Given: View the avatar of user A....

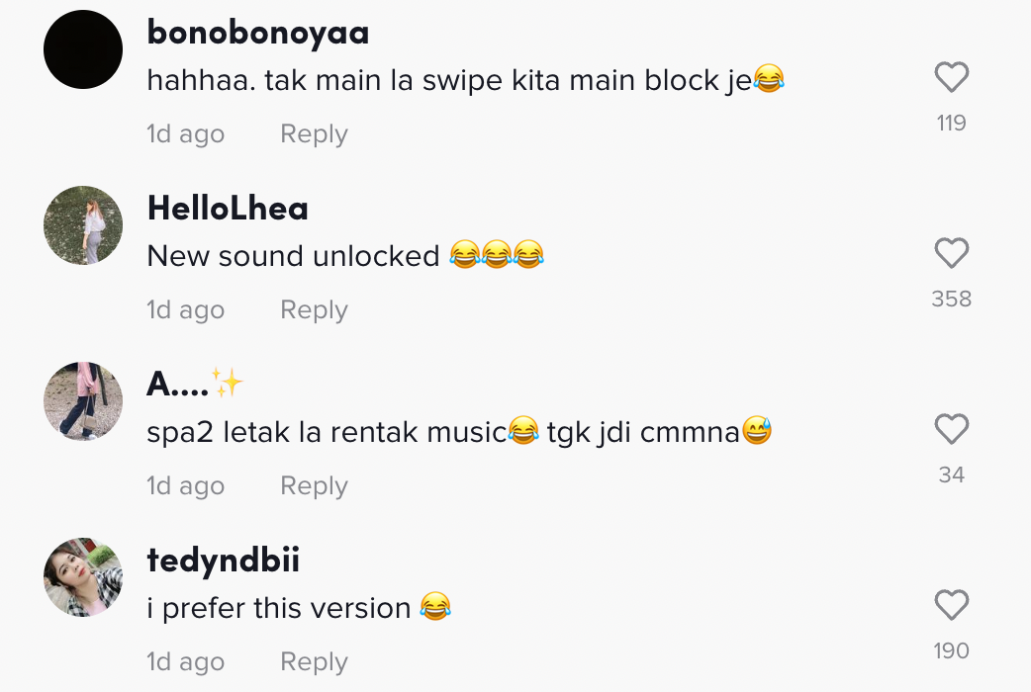Looking at the screenshot, I should point(83,401).
